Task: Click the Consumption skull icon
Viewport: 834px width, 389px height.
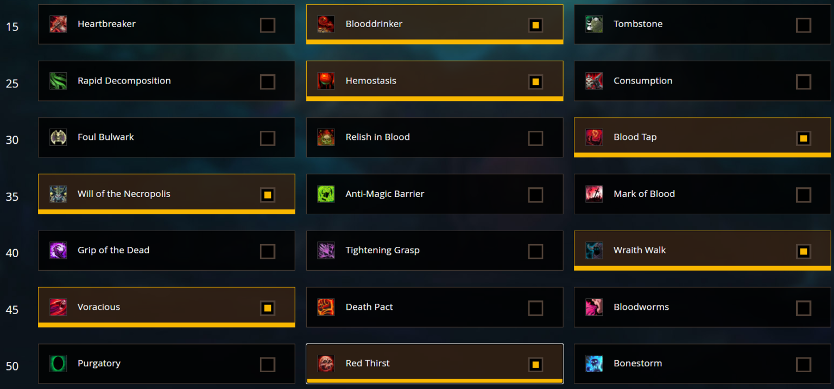Action: (594, 81)
